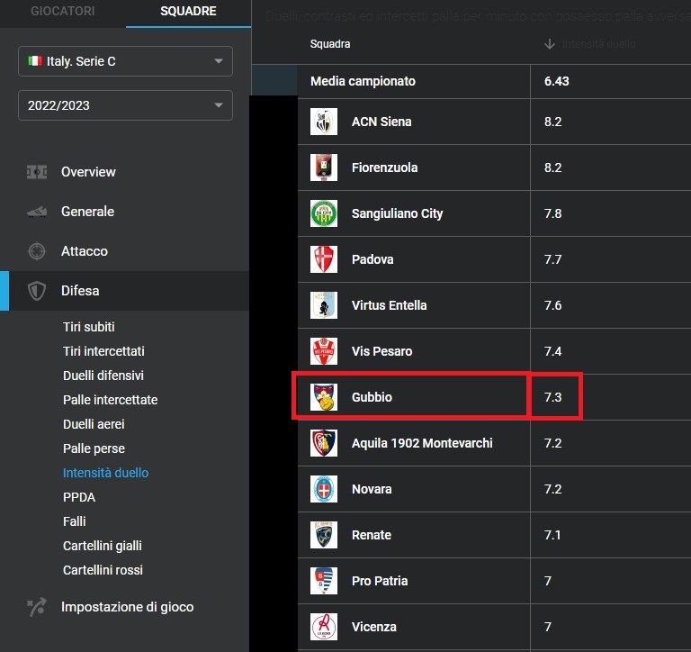Open the Attacco section
Viewport: 691px width, 652px height.
tap(125, 251)
